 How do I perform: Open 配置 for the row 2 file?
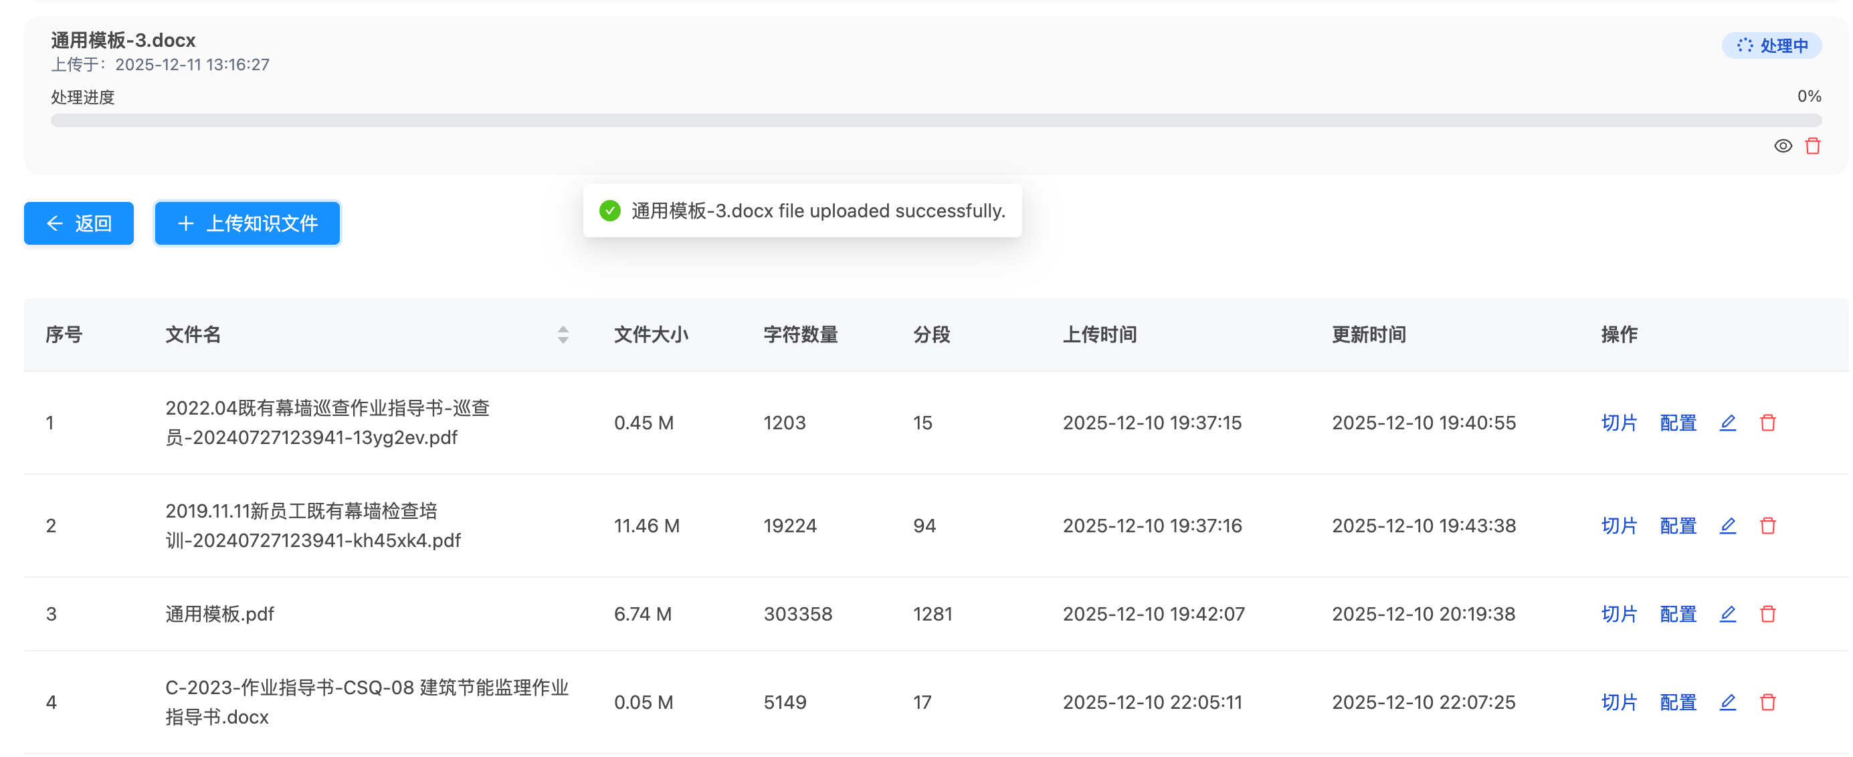click(x=1678, y=526)
